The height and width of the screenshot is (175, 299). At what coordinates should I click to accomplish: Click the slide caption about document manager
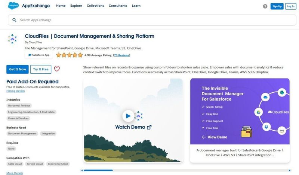coord(240,153)
